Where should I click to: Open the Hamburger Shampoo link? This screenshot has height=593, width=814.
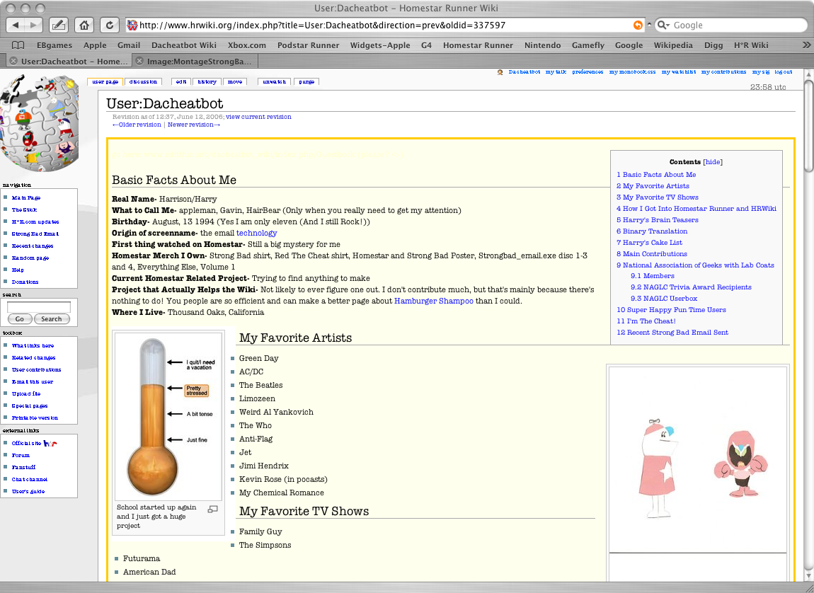coord(433,301)
